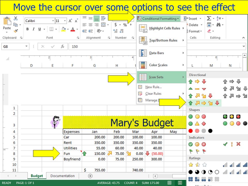The height and width of the screenshot is (186, 248).
Task: Toggle Underline formatting
Action: coord(40,29)
